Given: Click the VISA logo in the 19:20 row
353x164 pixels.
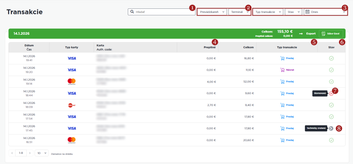Looking at the screenshot, I should coord(72,70).
